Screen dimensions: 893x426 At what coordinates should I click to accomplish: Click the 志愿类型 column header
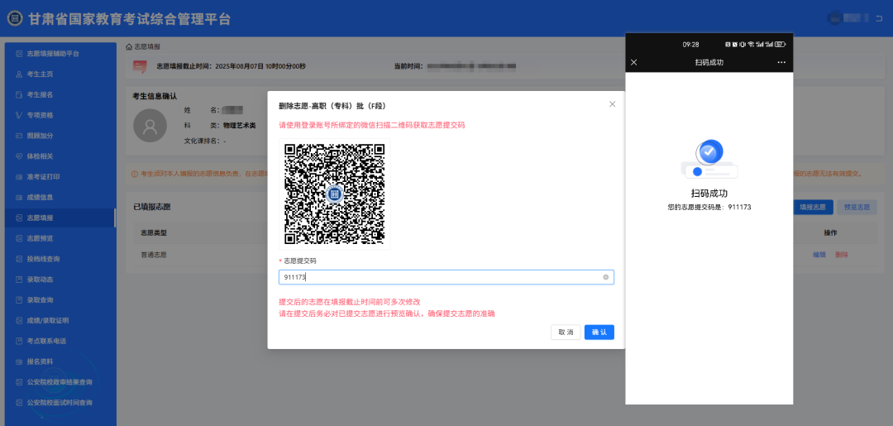154,233
